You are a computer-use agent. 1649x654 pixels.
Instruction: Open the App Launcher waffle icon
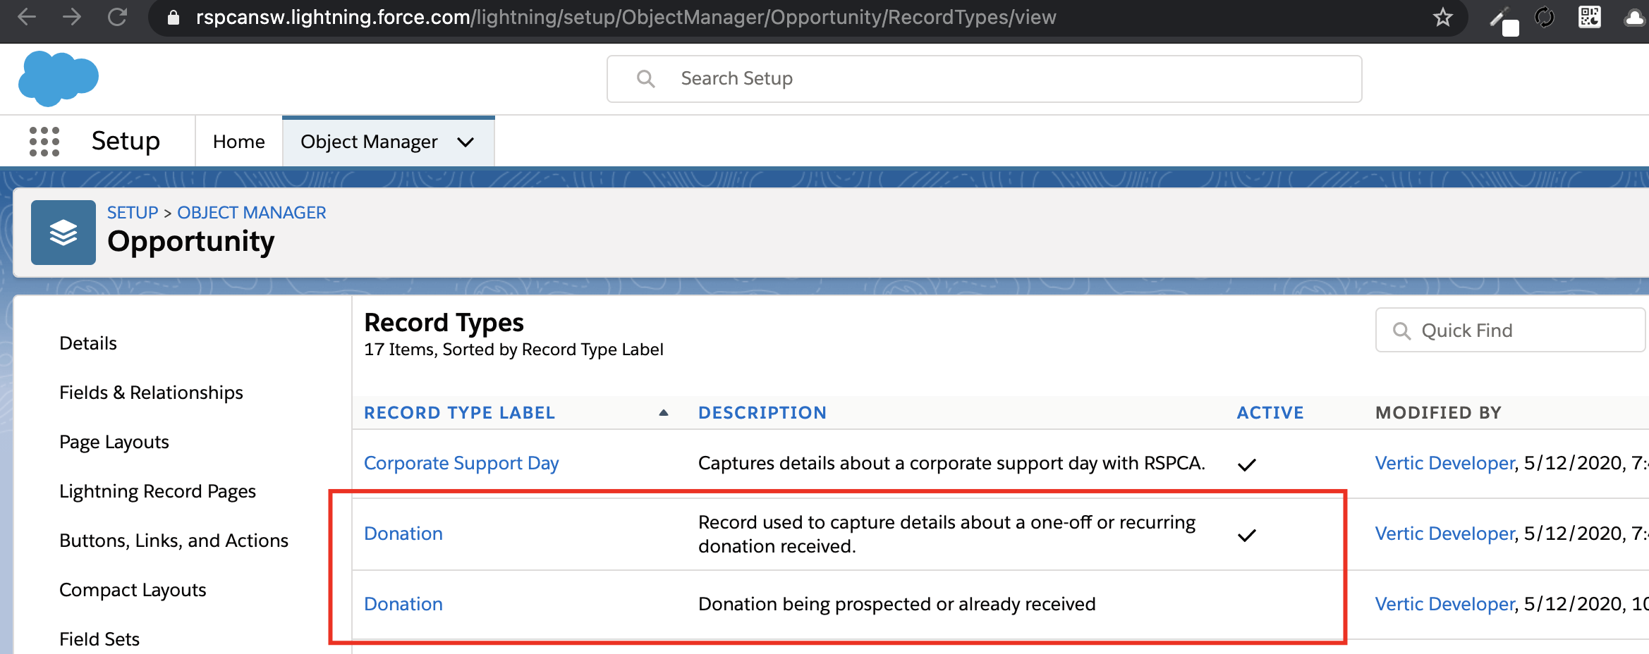pyautogui.click(x=44, y=141)
